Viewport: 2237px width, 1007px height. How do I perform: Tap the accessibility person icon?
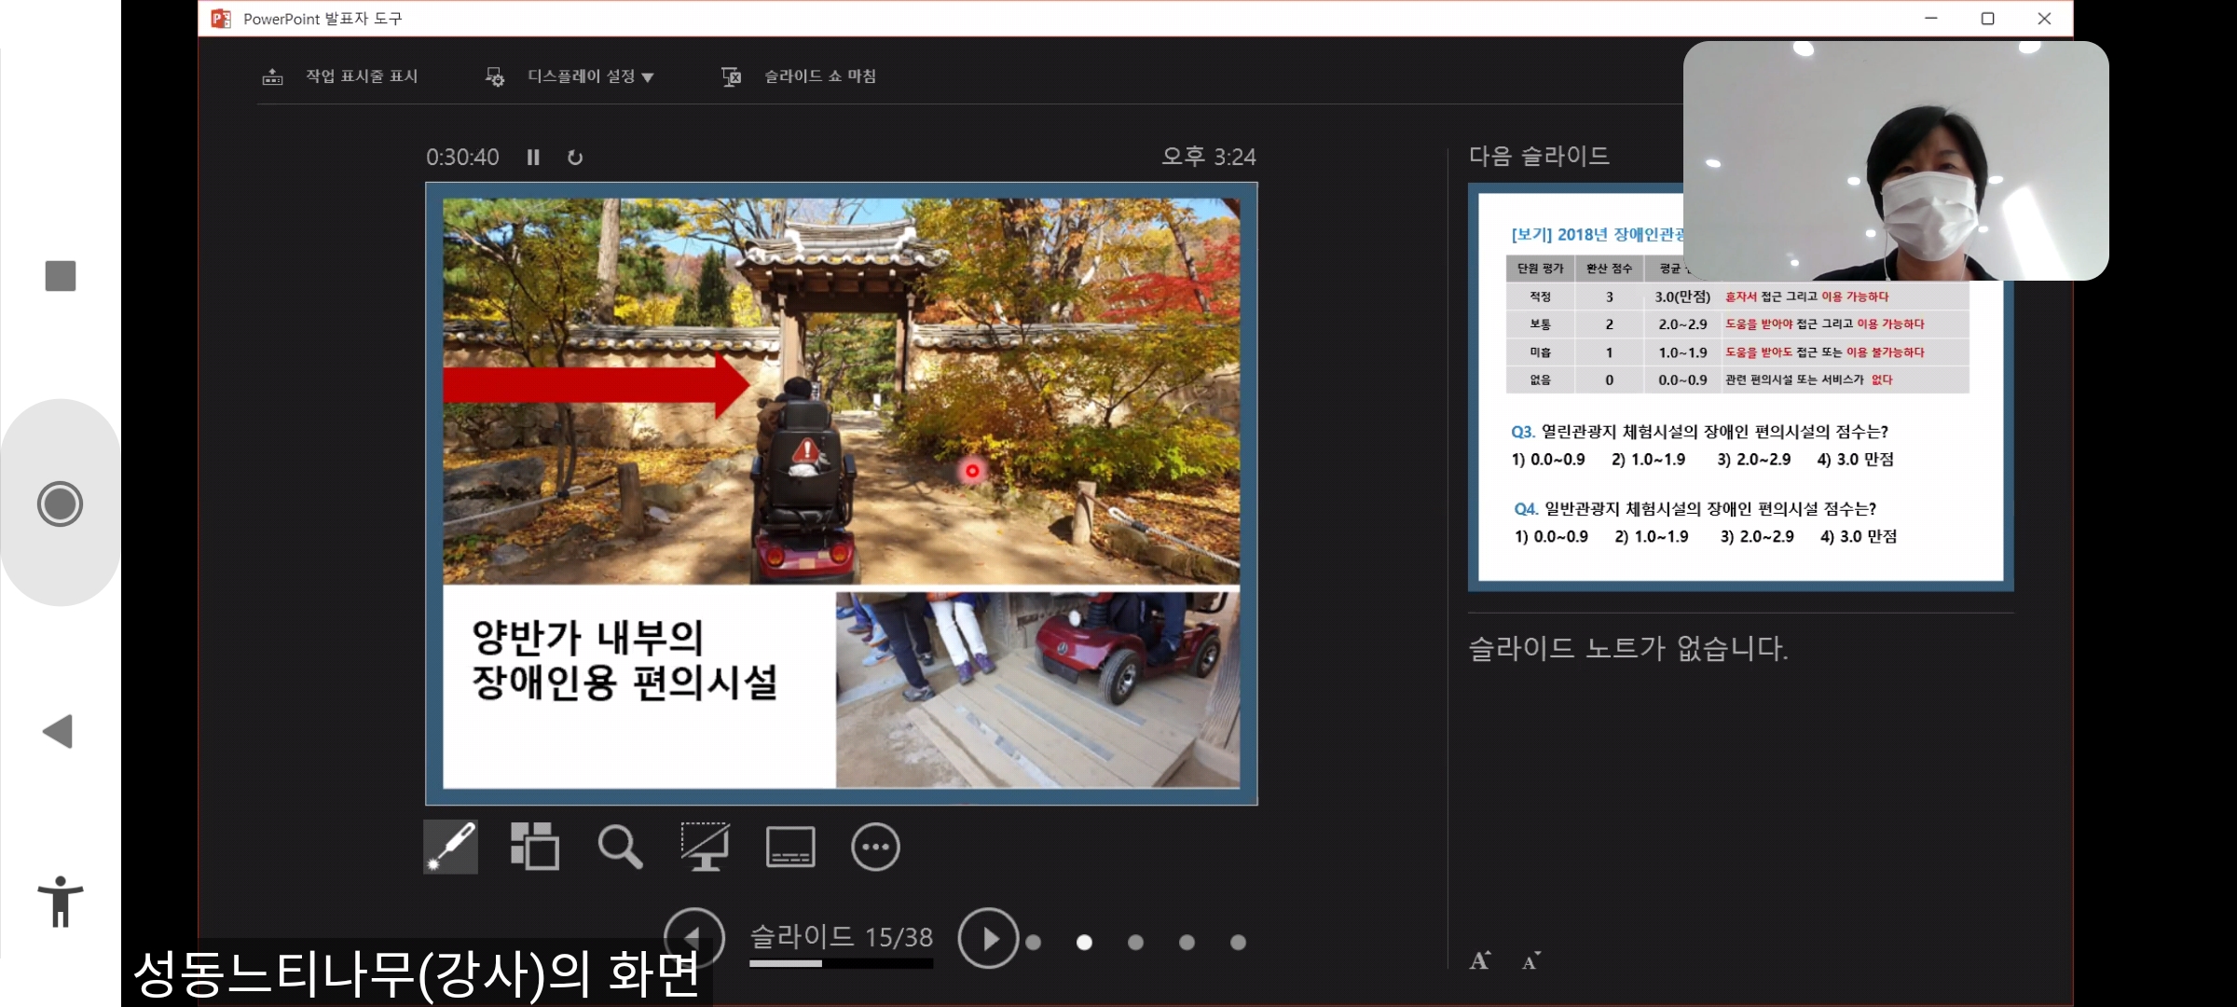click(x=61, y=902)
